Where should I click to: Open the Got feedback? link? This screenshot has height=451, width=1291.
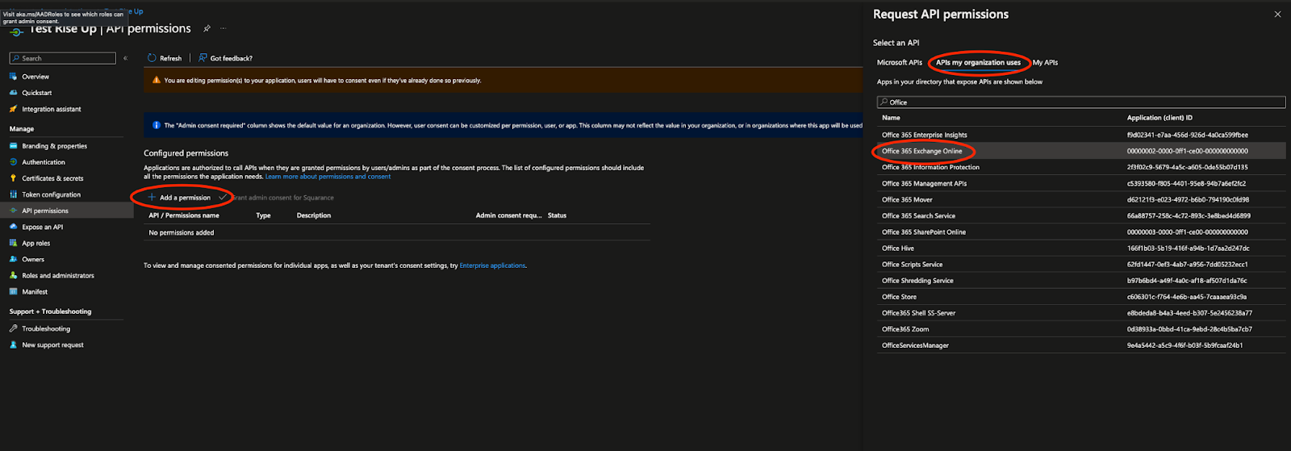coord(225,58)
